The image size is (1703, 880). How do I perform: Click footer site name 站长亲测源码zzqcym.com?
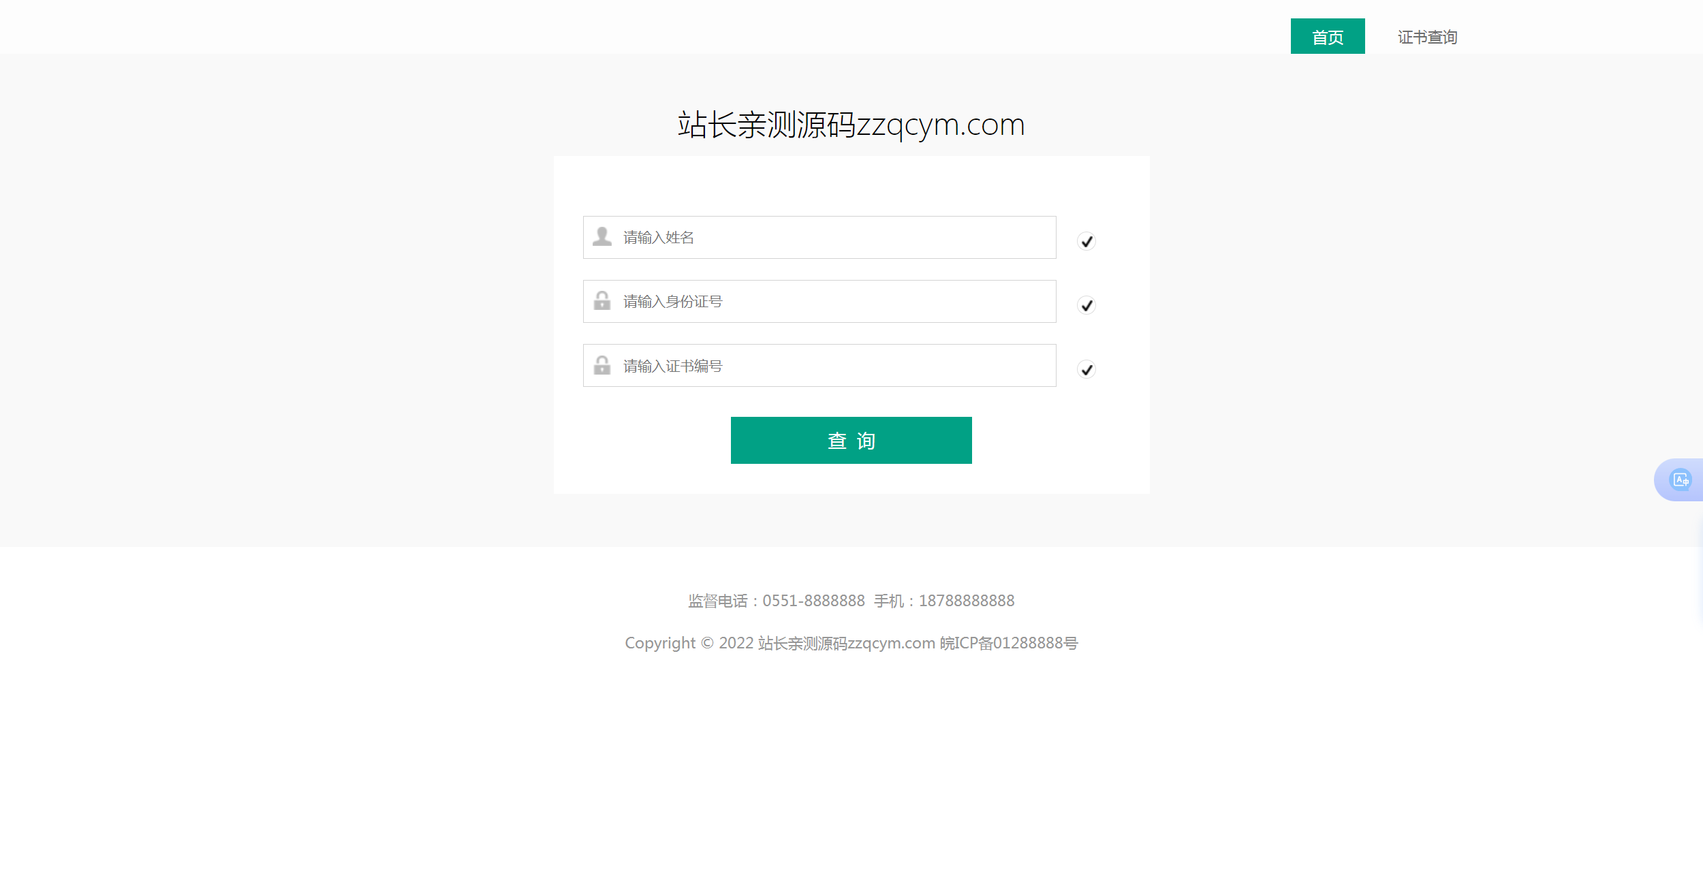pos(846,643)
